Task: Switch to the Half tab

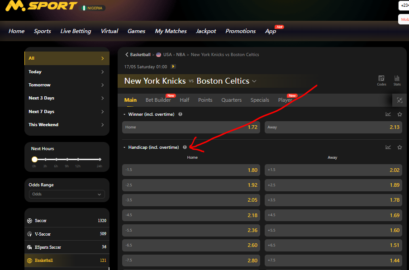Action: pyautogui.click(x=185, y=100)
